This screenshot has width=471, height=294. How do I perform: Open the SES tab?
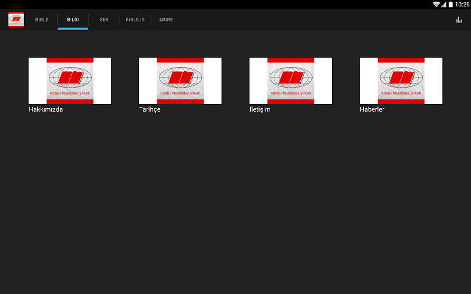click(104, 20)
